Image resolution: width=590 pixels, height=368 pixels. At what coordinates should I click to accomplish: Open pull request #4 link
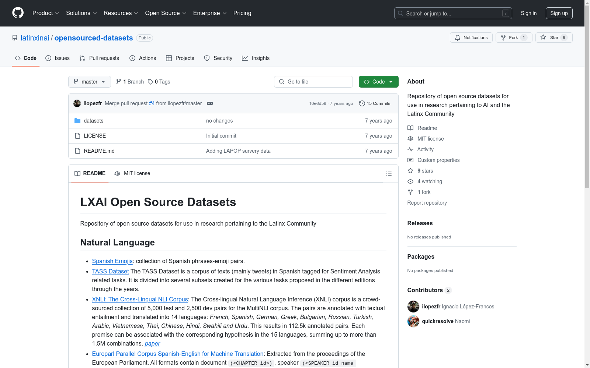click(x=152, y=103)
